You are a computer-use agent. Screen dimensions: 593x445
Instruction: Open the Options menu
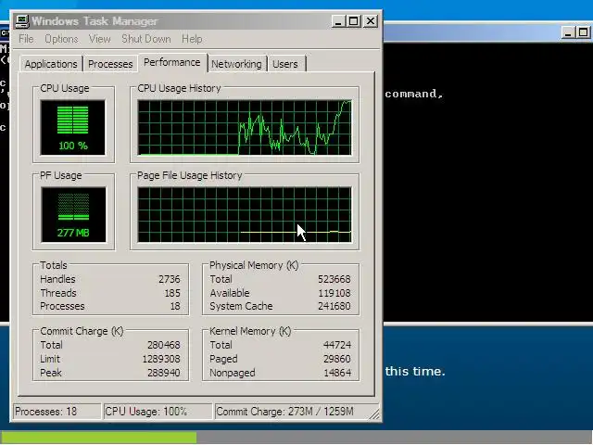[x=61, y=39]
